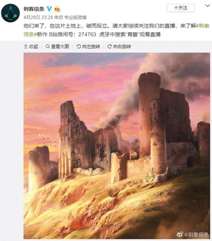Open the 专业版微博 source link
This screenshot has height=241, width=212.
(x=75, y=18)
